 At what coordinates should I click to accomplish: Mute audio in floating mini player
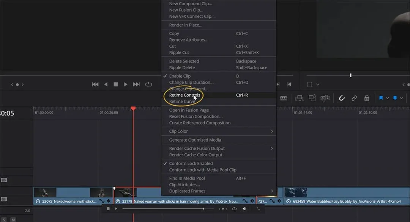(x=244, y=209)
